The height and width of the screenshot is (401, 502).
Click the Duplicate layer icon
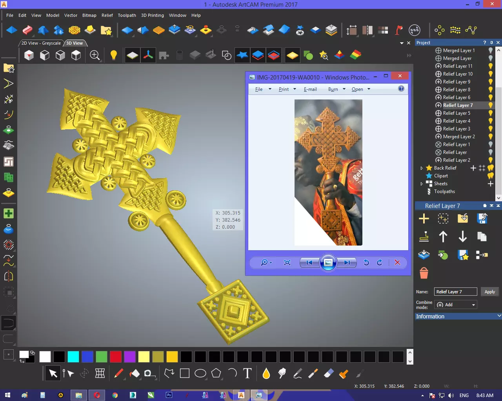[482, 237]
